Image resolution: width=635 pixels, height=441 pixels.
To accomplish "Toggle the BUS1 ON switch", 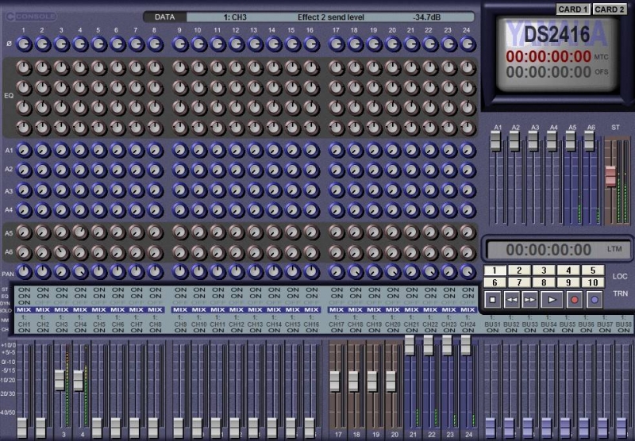I will pos(492,331).
